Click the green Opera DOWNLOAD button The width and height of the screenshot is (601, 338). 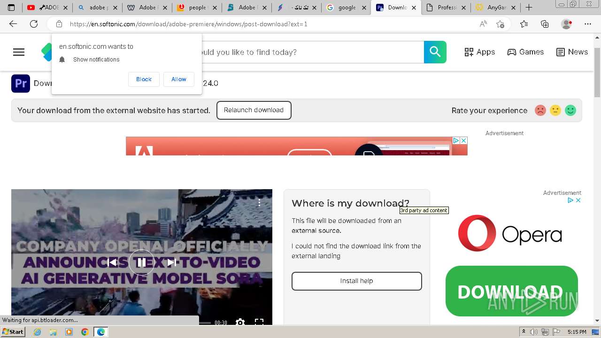511,291
